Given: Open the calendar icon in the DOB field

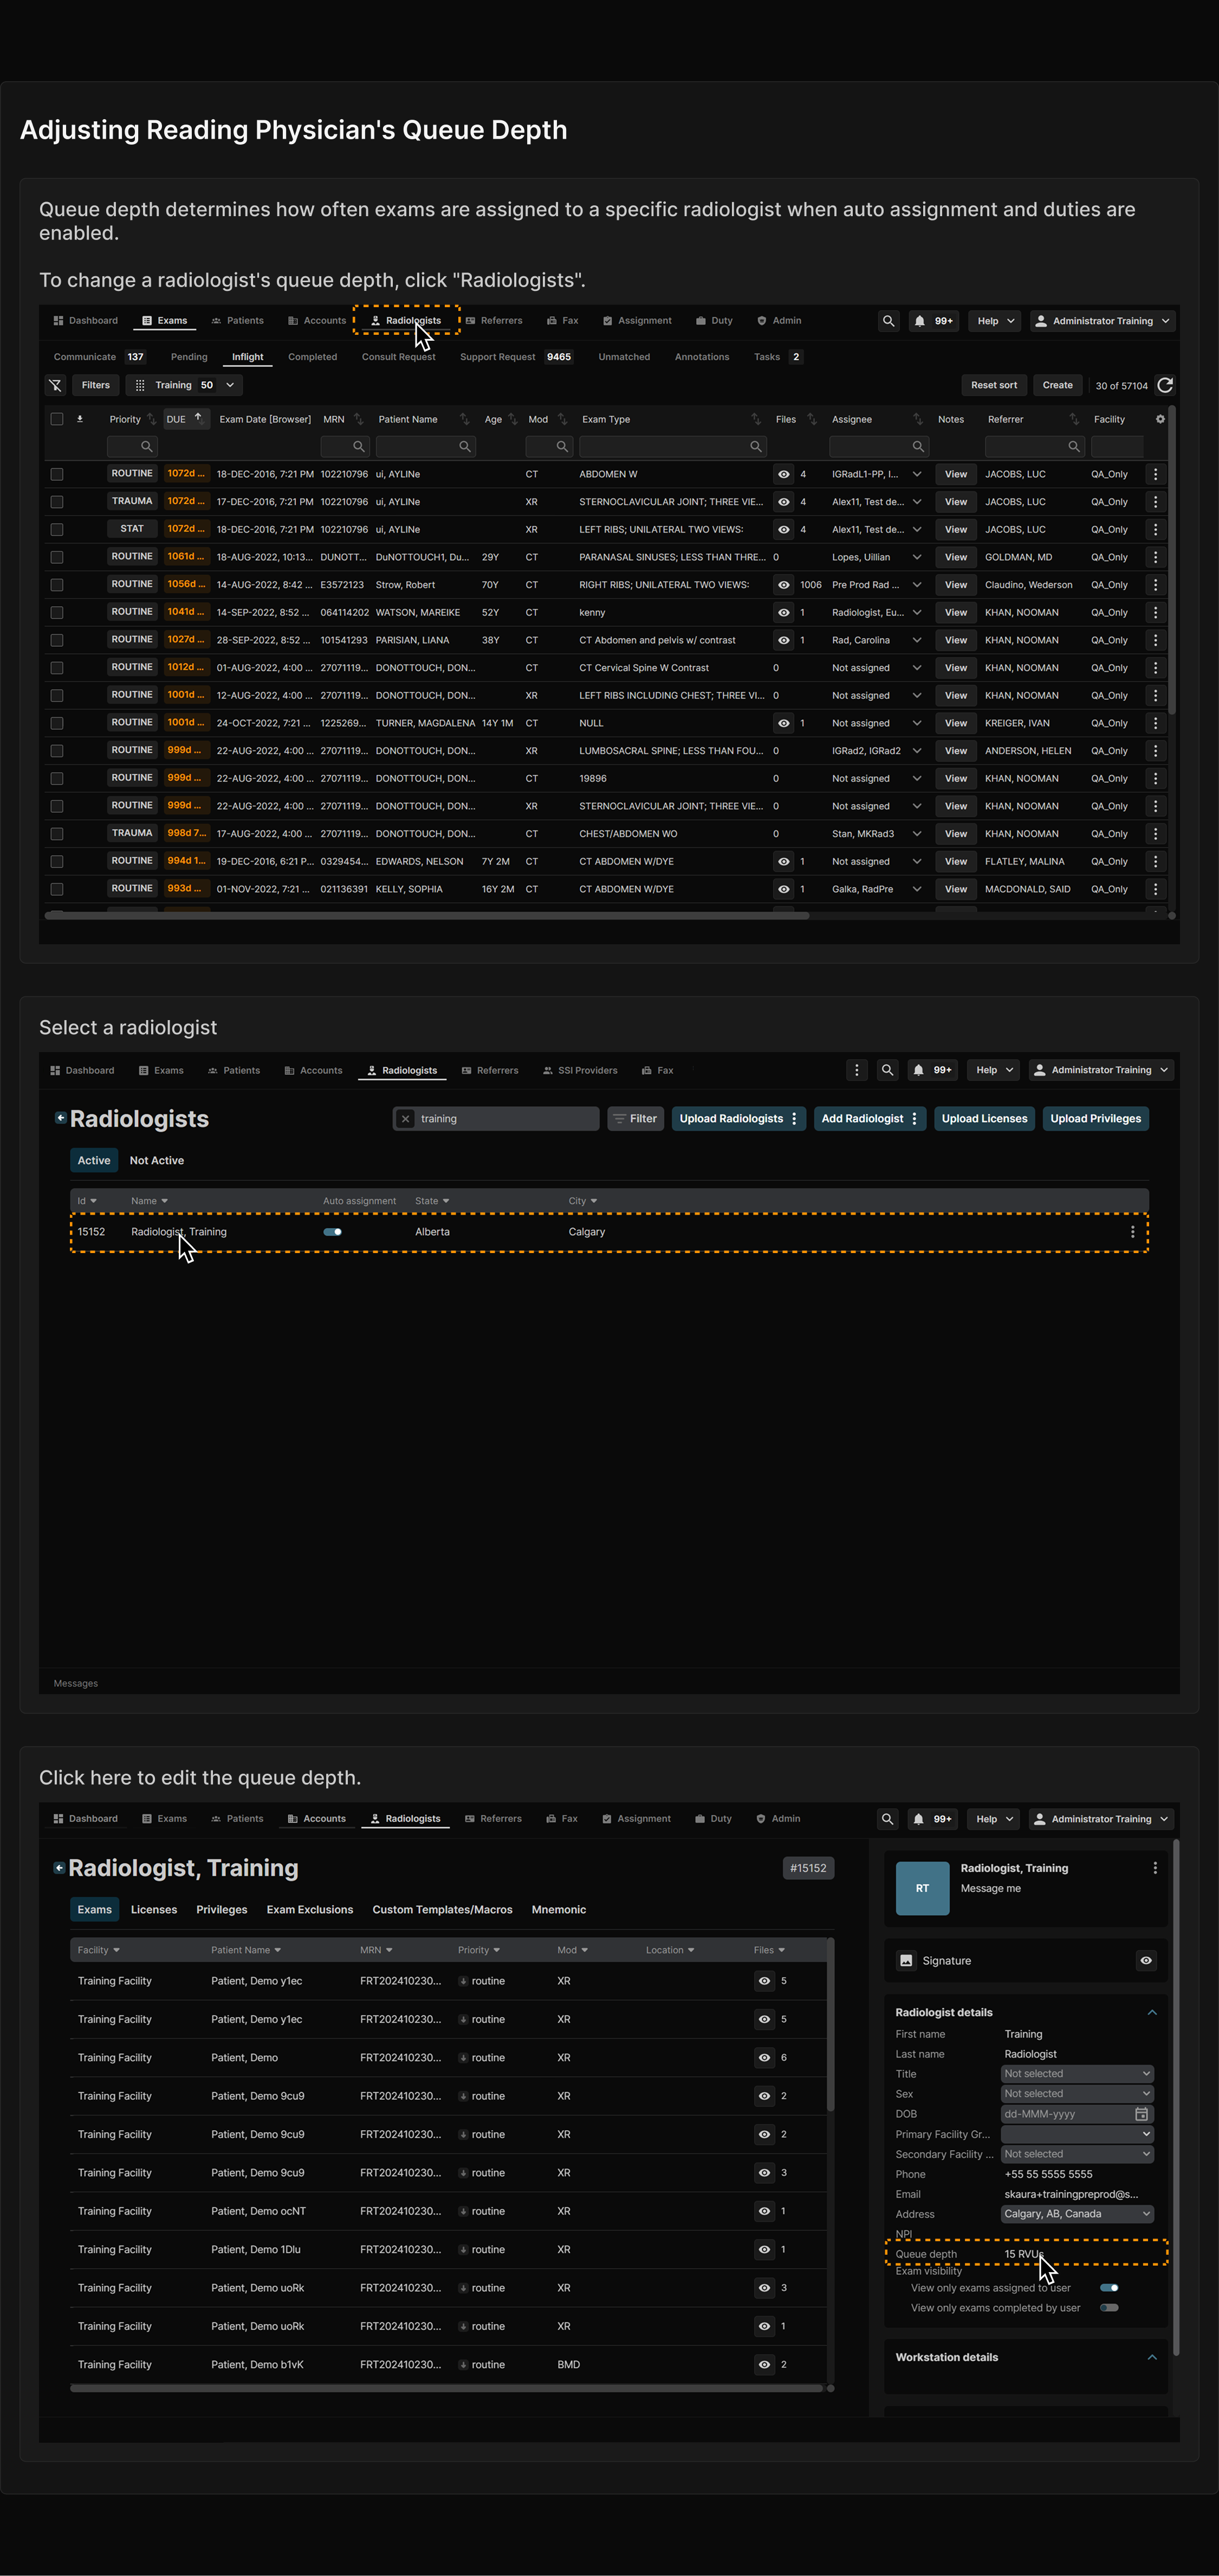Looking at the screenshot, I should click(x=1141, y=2114).
